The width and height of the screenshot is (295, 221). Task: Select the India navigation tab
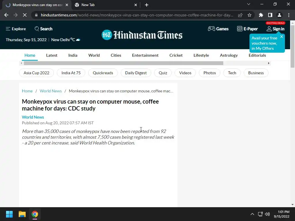tap(73, 55)
